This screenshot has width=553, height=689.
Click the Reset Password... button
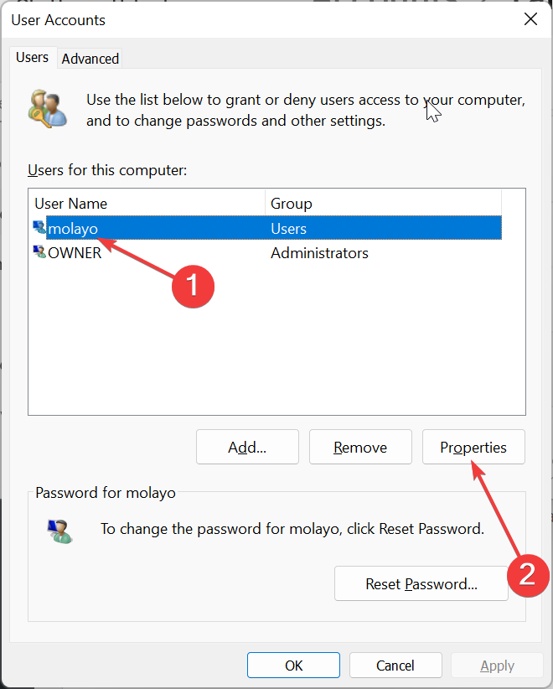421,583
